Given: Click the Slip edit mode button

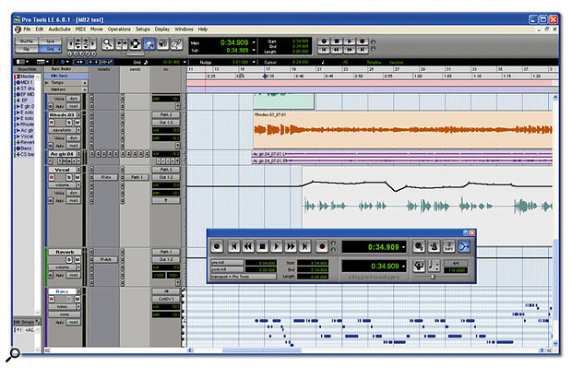Looking at the screenshot, I should tap(26, 49).
